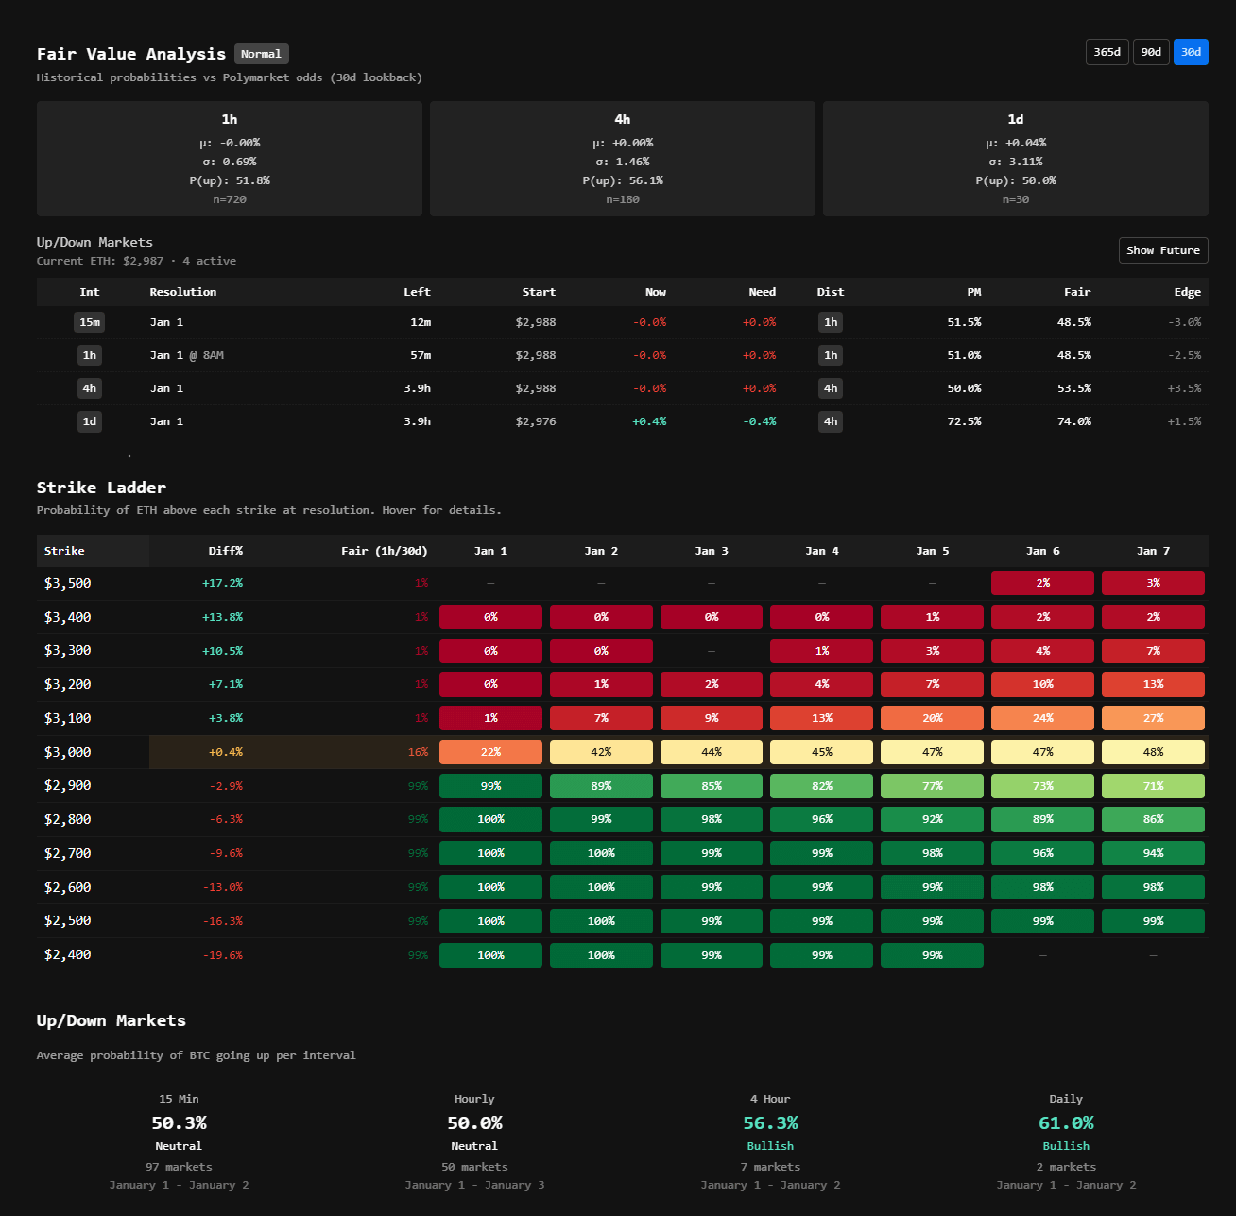Pick the 71% cell for $2,900 on Jan 7
The image size is (1236, 1216).
1153,786
